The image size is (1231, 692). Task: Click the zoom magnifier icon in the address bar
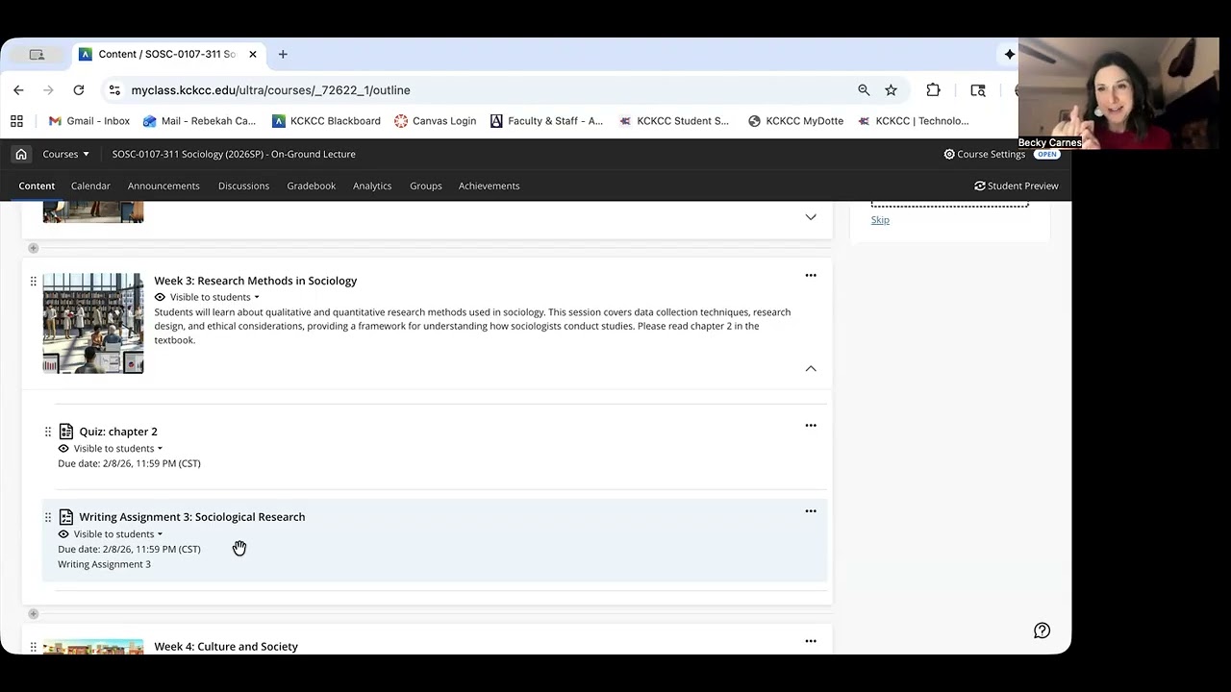click(864, 90)
